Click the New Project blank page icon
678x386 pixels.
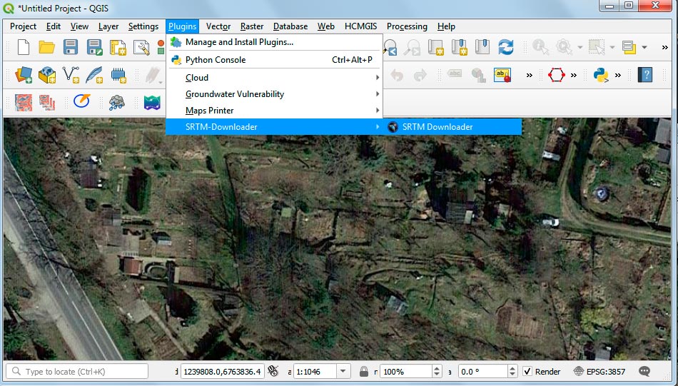coord(24,47)
